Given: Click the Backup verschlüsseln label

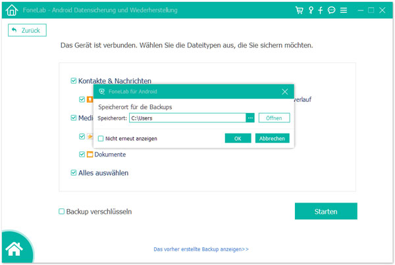Looking at the screenshot, I should [99, 211].
